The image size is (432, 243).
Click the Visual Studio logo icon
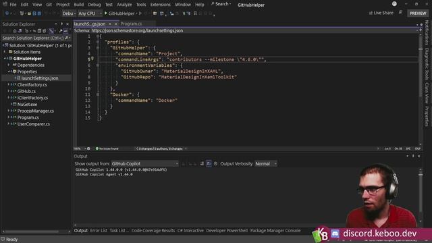tap(5, 4)
